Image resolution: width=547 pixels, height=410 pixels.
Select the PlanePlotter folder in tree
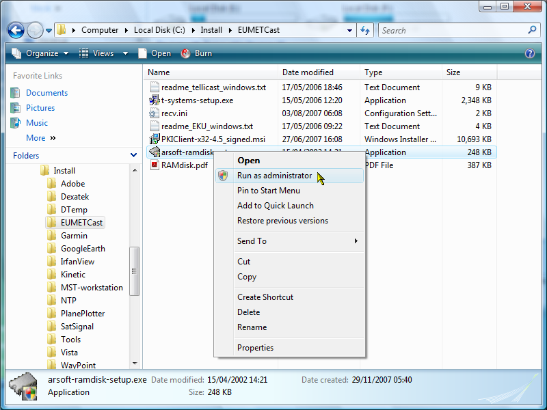[82, 314]
